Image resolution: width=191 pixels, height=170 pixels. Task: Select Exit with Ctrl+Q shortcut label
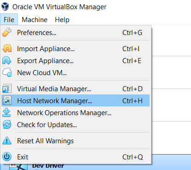[133, 157]
